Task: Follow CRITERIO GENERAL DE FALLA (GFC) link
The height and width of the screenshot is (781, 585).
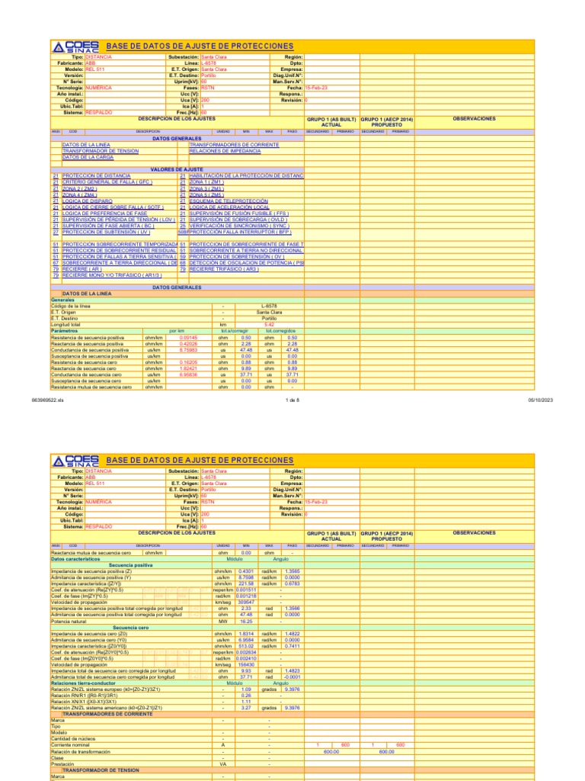Action: [x=107, y=182]
